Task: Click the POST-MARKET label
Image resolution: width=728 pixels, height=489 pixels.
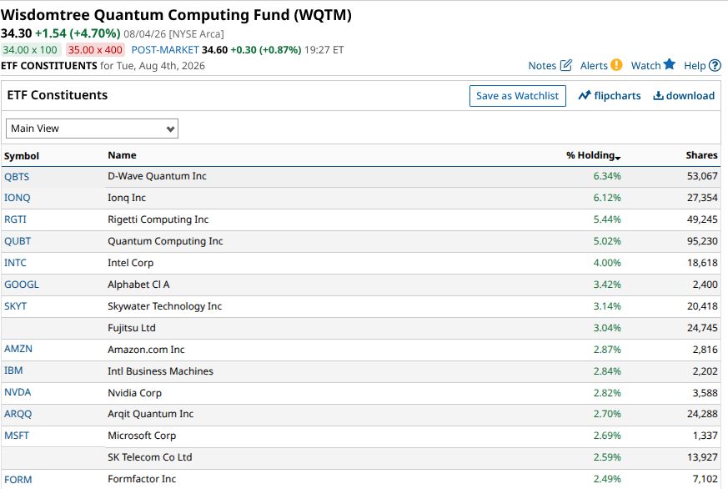Action: pos(165,50)
